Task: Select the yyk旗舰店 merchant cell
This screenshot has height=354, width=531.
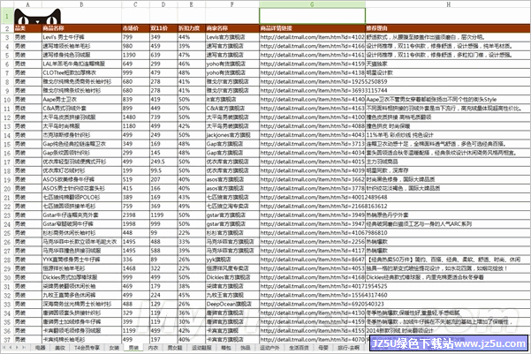Action: tap(232, 260)
